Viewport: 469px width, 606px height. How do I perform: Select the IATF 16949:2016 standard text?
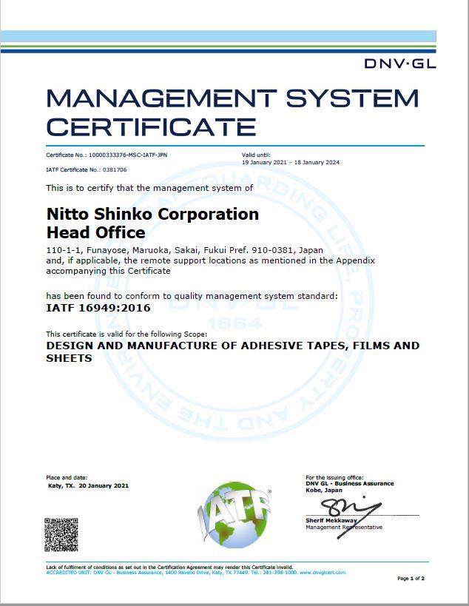coord(98,306)
